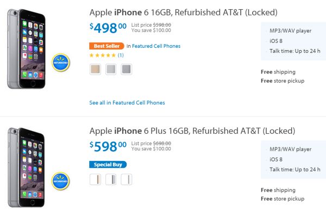This screenshot has height=210, width=326.
Task: Click the $498.00 price of iPhone 6
Action: 108,28
